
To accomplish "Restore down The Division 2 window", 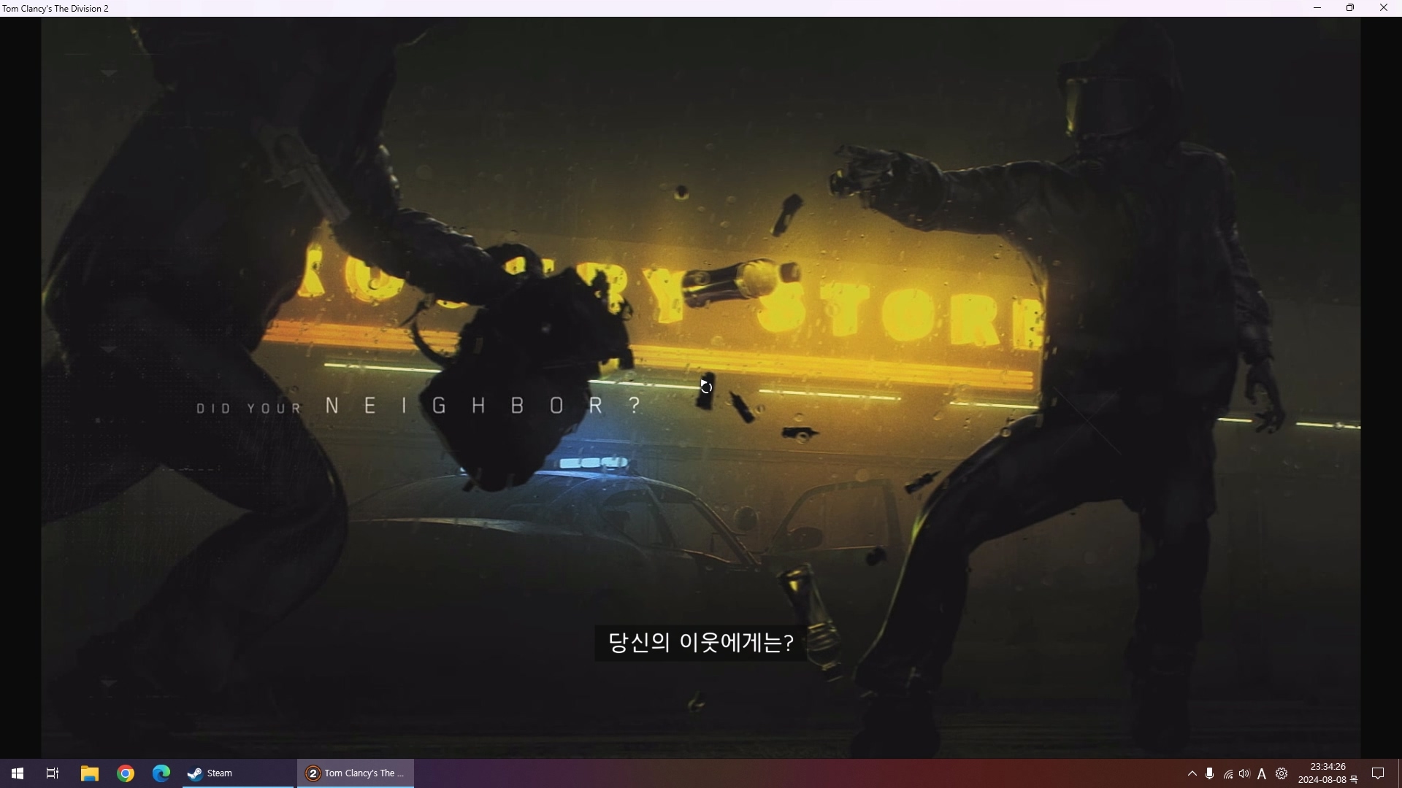I will coord(1350,8).
